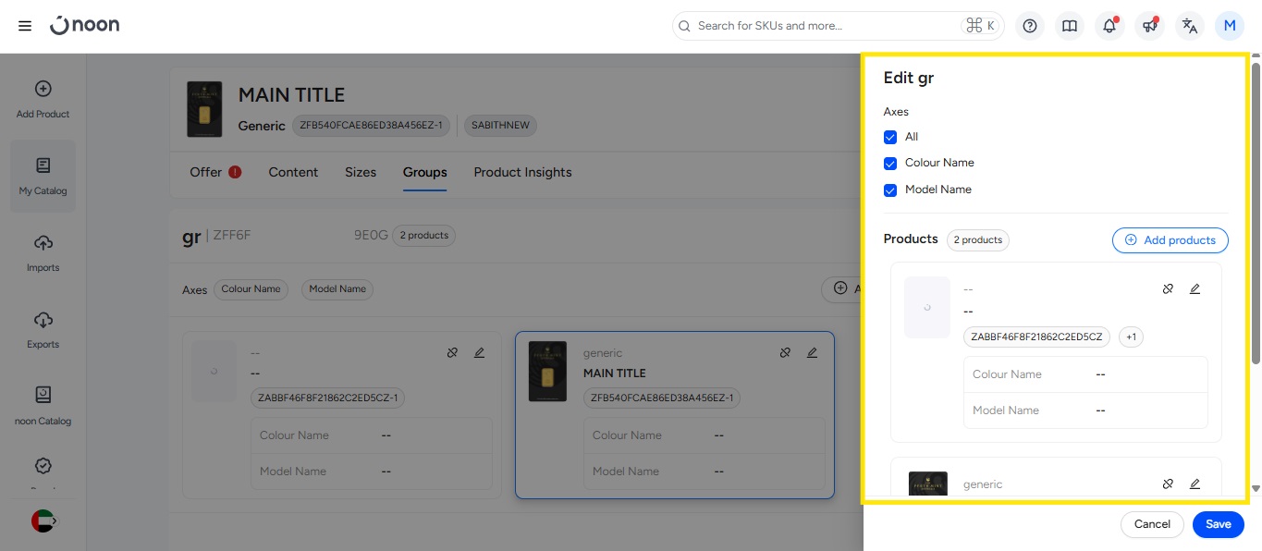Toggle the Colour Name checkbox
Screen dimensions: 1262x551
[890, 164]
